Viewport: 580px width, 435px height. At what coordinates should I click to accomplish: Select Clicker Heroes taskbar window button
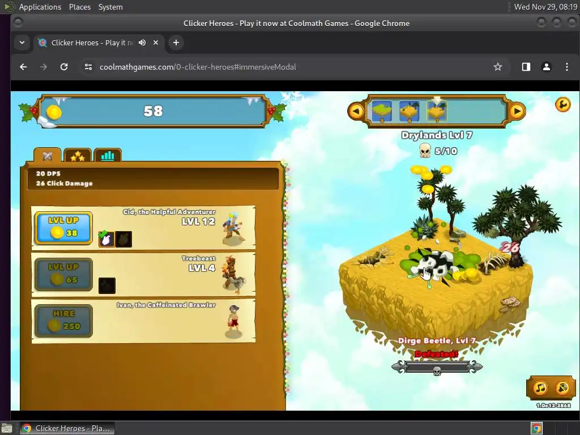(67, 428)
